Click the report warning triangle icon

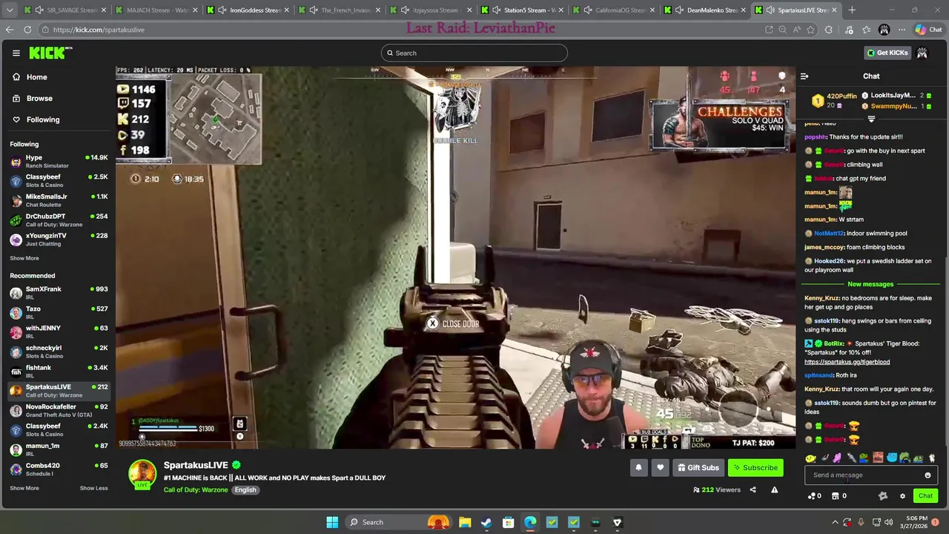click(774, 489)
